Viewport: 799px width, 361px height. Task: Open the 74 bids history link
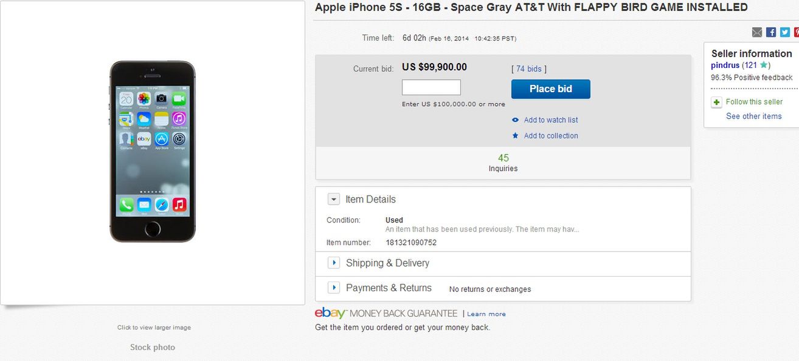coord(528,69)
